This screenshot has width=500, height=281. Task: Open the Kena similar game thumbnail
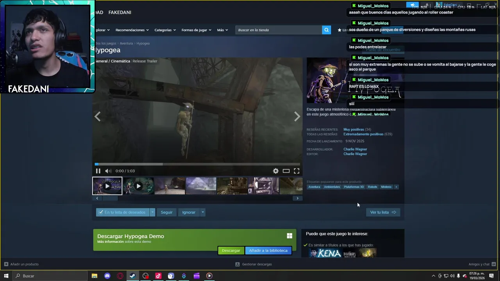pos(326,253)
